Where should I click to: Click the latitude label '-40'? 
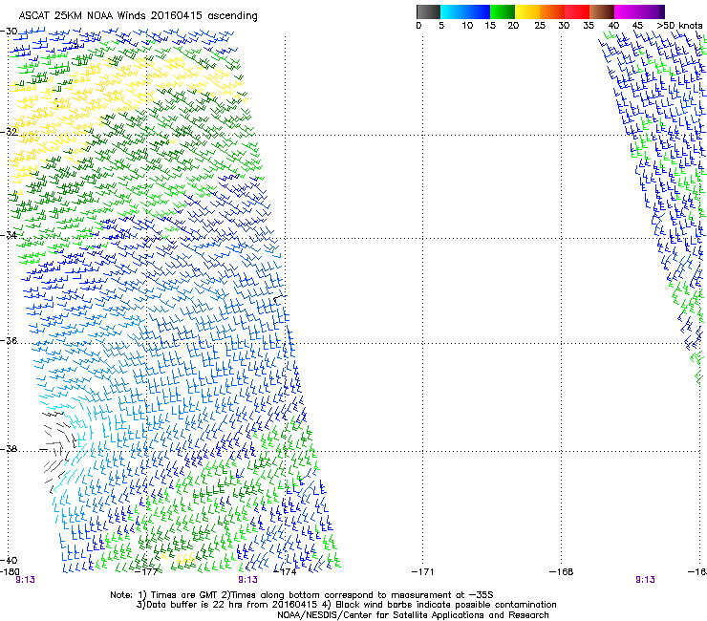point(9,561)
